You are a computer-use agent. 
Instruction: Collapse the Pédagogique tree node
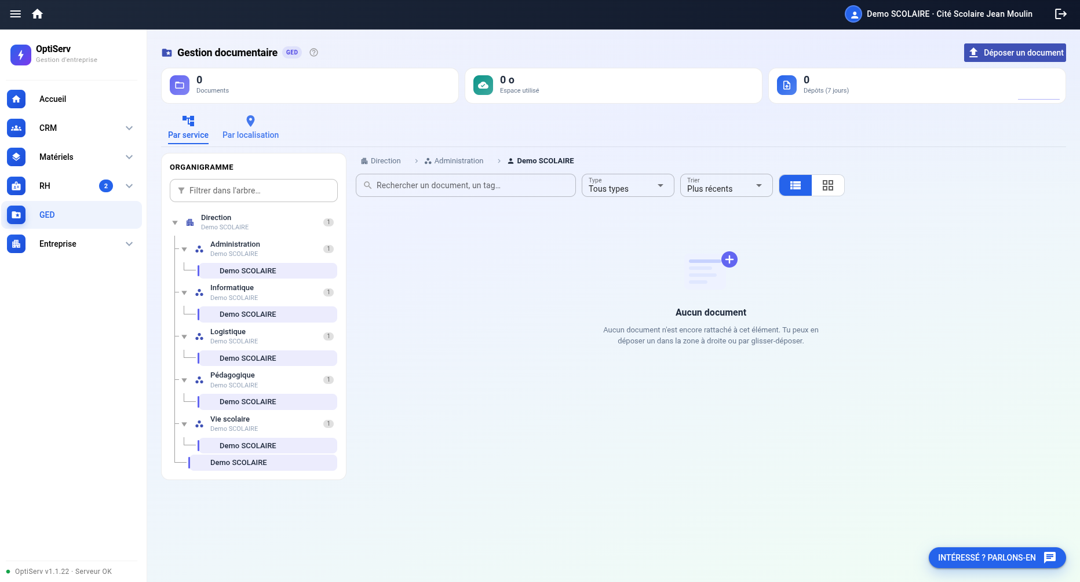[184, 380]
